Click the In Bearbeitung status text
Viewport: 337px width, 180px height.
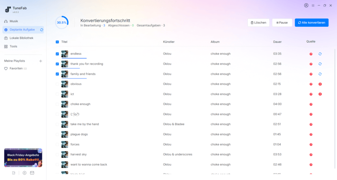pos(93,26)
